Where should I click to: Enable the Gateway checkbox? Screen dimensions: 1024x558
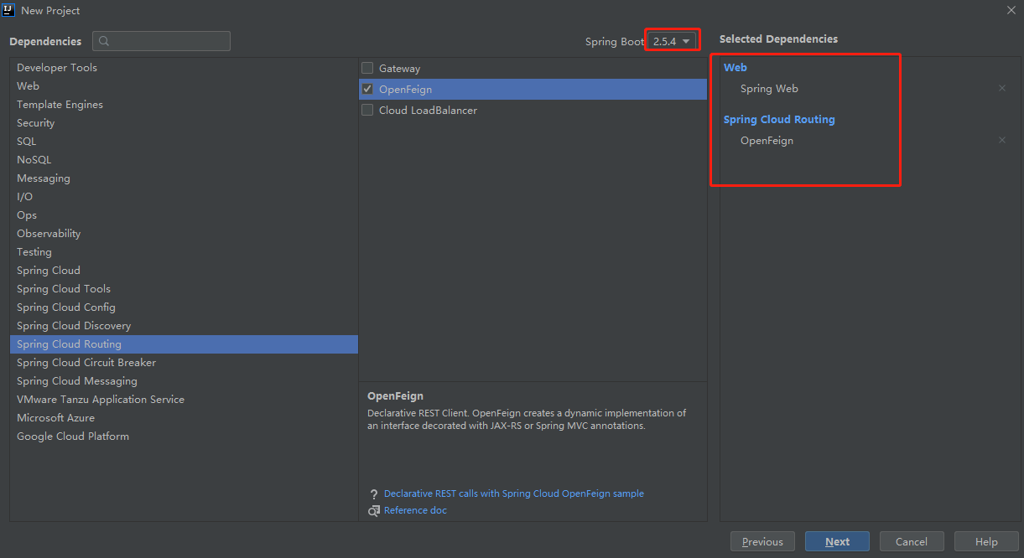click(367, 68)
